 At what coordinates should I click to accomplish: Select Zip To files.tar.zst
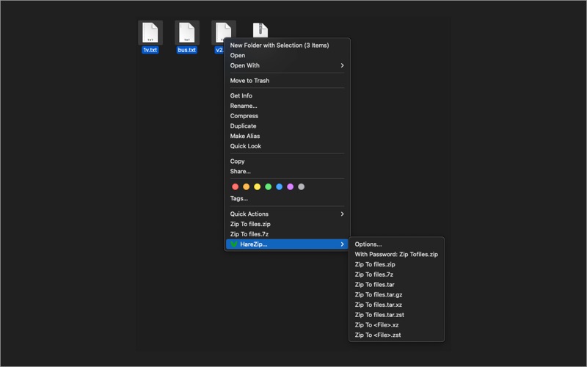(396, 315)
